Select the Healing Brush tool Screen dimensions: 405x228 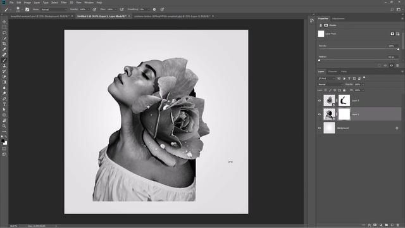[x=4, y=54]
